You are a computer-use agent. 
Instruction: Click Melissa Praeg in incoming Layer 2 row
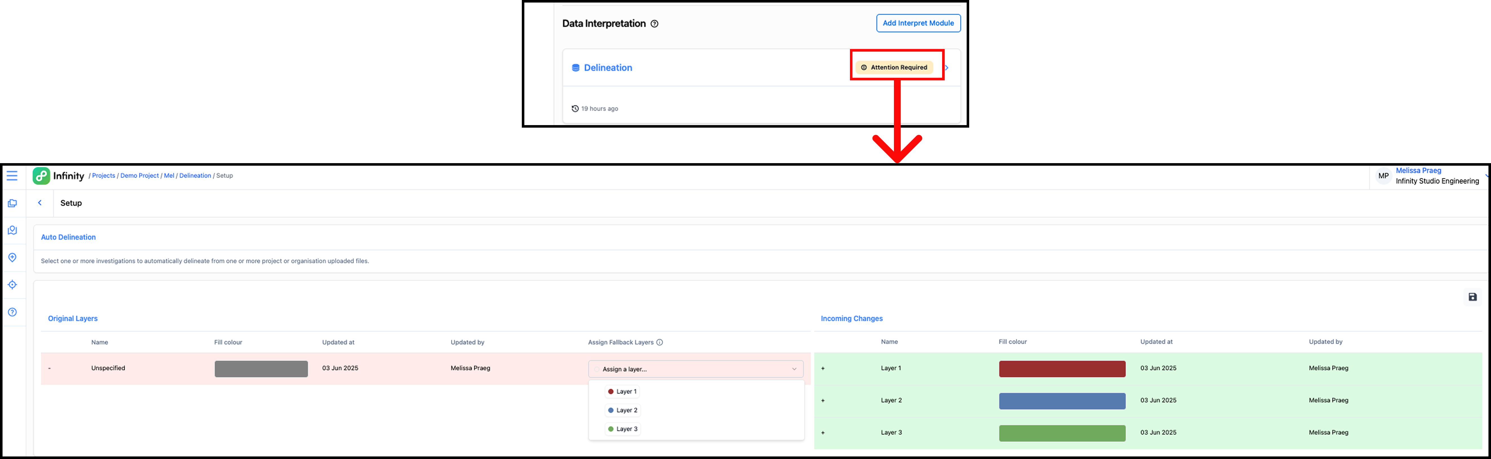[x=1328, y=401]
